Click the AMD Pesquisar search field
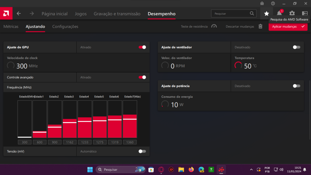The height and width of the screenshot is (175, 311). click(x=230, y=14)
